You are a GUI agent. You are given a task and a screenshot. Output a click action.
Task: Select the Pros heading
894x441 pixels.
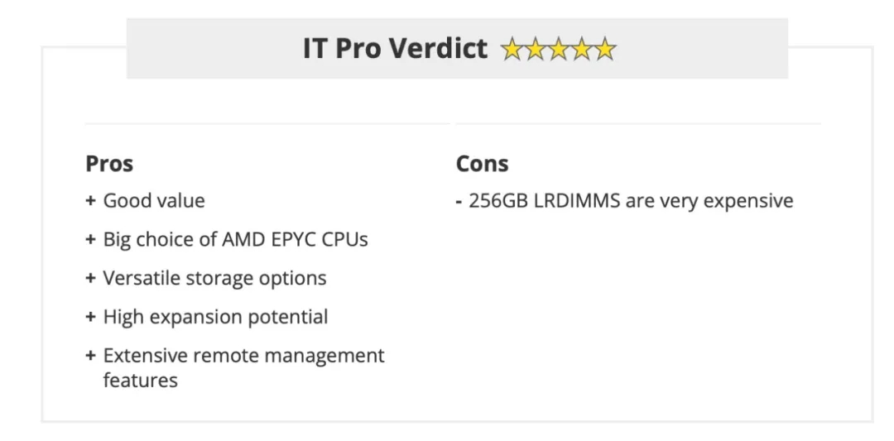point(109,164)
